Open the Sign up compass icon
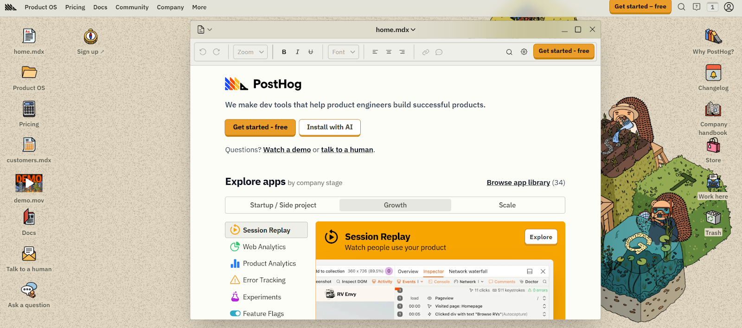Image resolution: width=742 pixels, height=328 pixels. point(90,37)
